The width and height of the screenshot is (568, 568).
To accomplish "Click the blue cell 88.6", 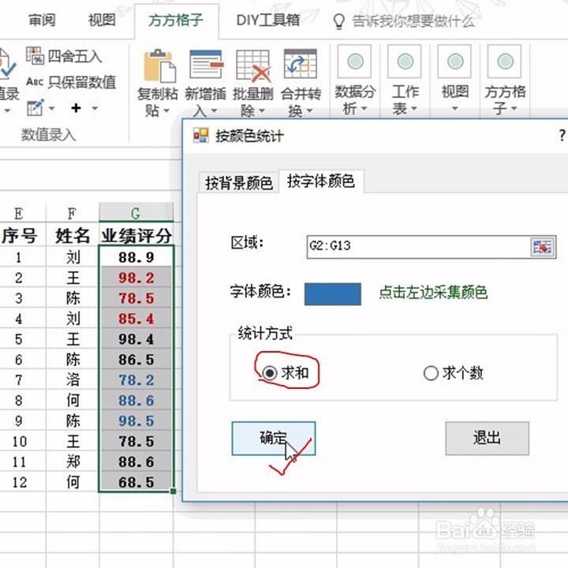I will coord(136,400).
